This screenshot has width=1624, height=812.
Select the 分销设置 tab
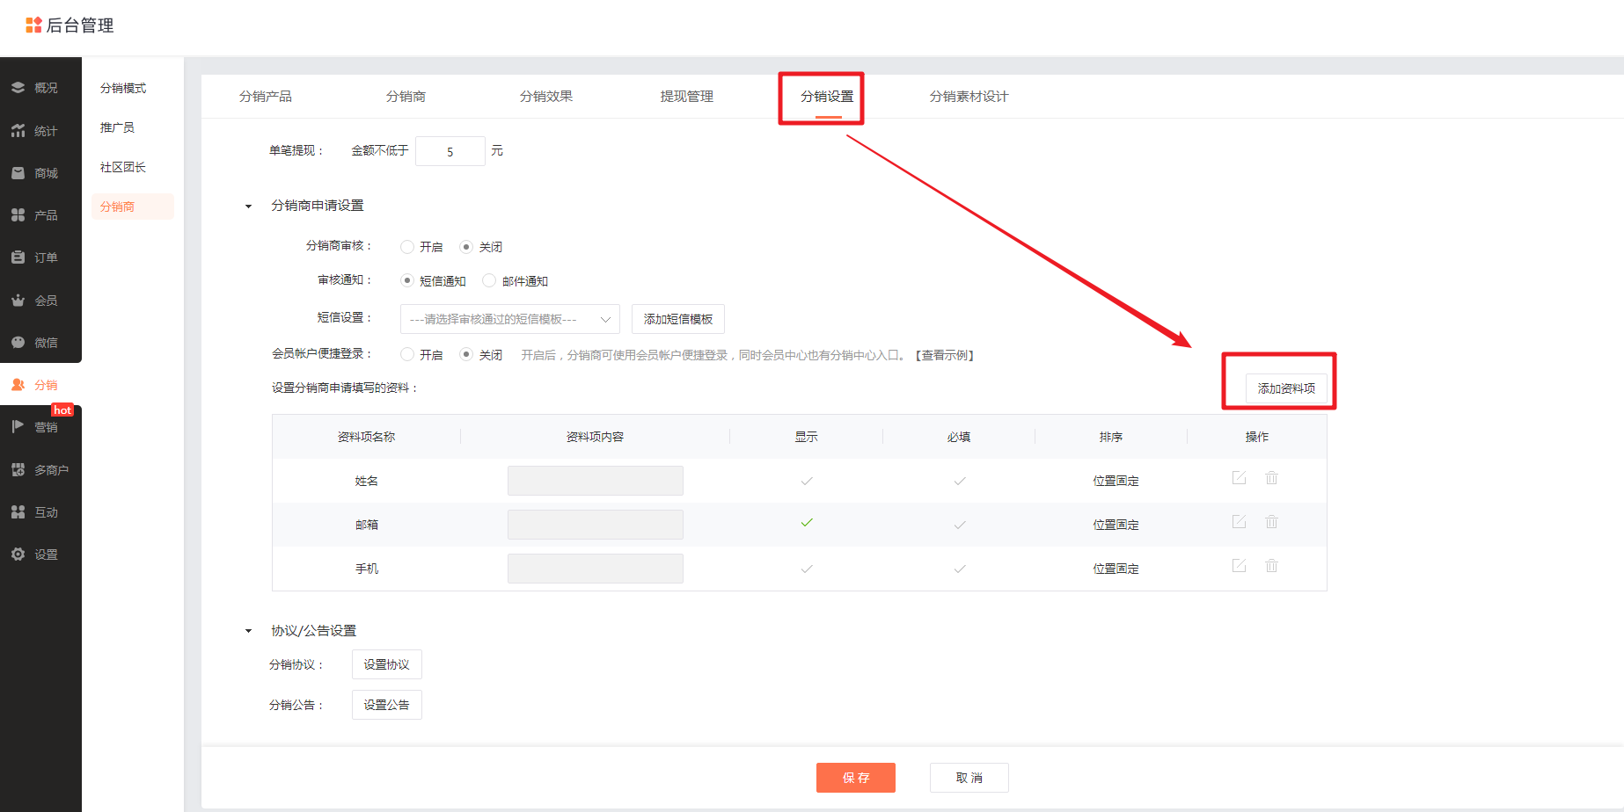(827, 97)
